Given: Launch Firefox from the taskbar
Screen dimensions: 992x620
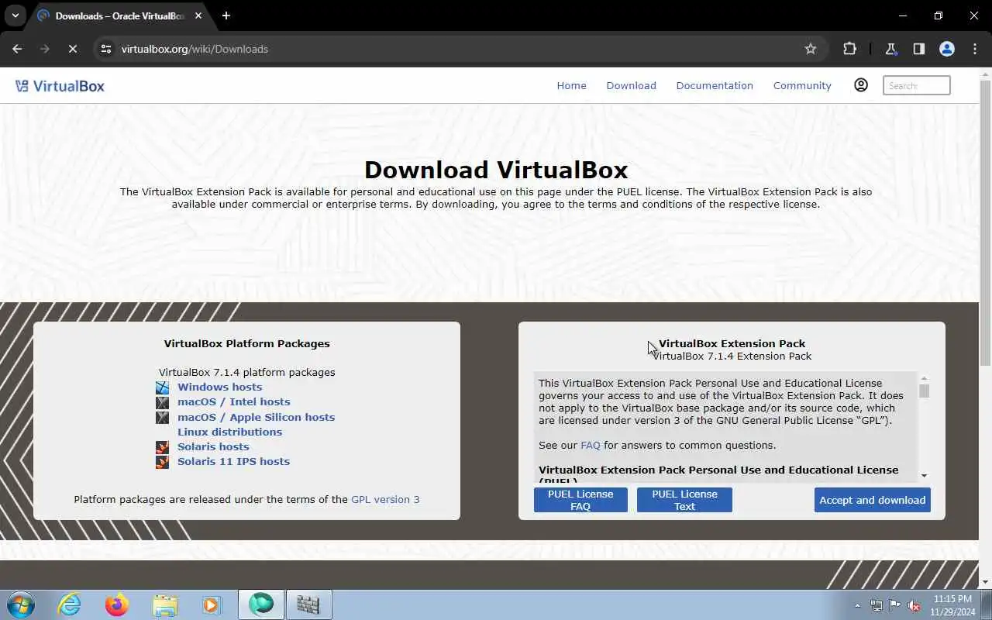Looking at the screenshot, I should pyautogui.click(x=117, y=604).
